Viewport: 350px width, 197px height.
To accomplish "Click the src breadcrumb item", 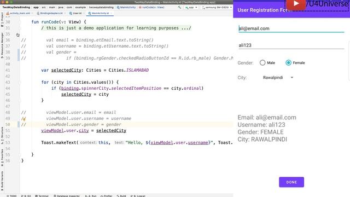I will point(44,7).
